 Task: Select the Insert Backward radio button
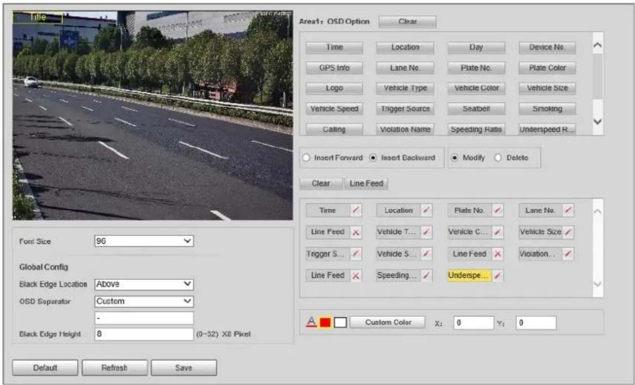coord(374,158)
